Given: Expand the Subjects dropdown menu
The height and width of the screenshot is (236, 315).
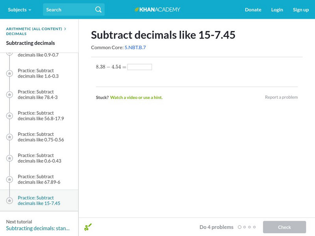Looking at the screenshot, I should [19, 9].
